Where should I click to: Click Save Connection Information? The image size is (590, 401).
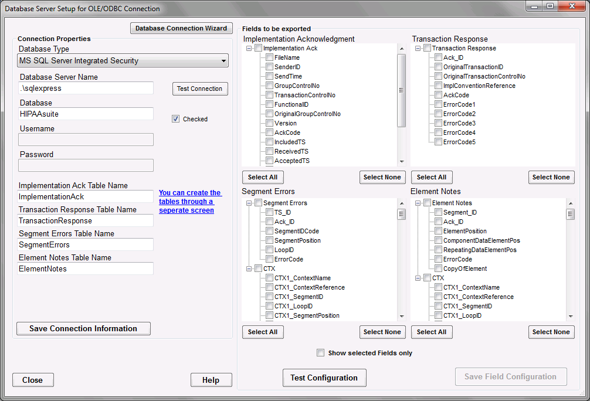[83, 328]
